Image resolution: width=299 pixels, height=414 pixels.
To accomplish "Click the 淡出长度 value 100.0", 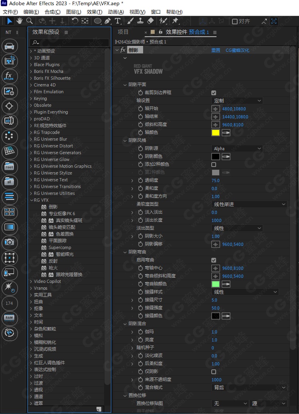I will coord(216,220).
